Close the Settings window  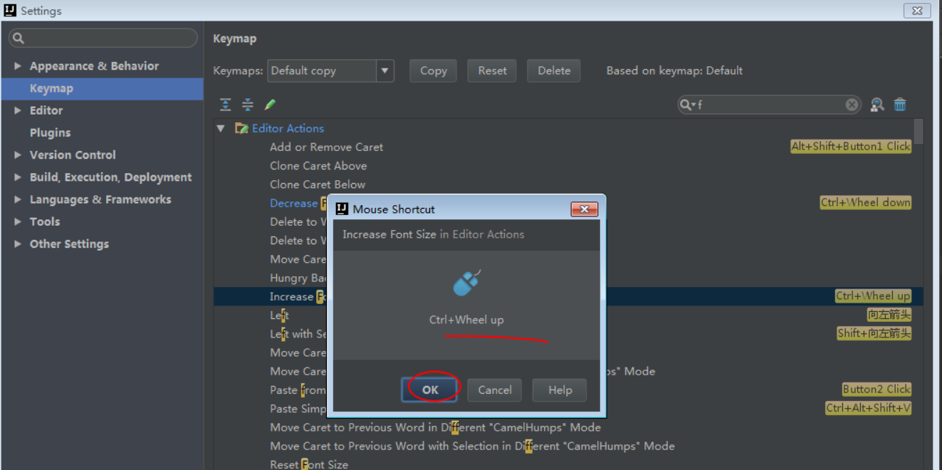(x=916, y=11)
